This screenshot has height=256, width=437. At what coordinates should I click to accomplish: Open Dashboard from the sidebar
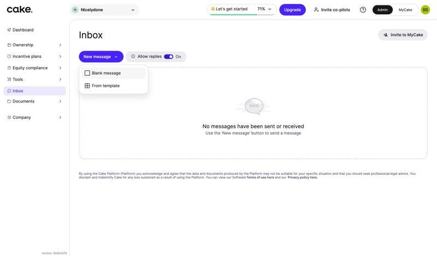pyautogui.click(x=23, y=30)
